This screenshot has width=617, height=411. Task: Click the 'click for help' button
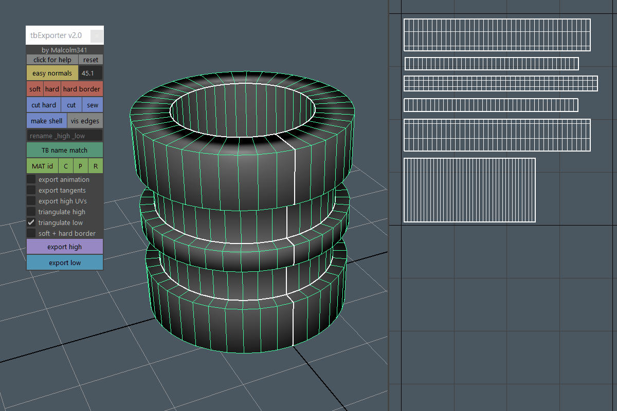(52, 60)
